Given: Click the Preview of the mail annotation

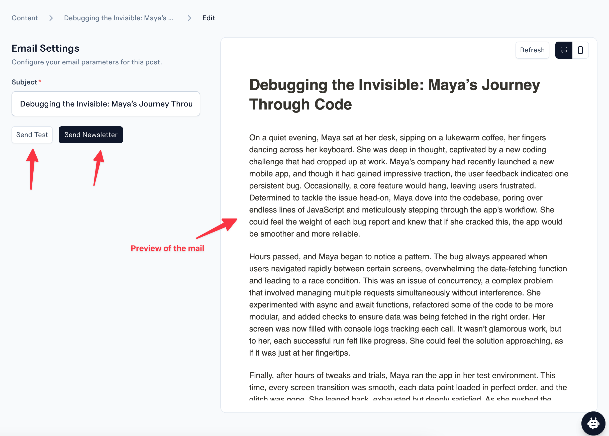Looking at the screenshot, I should click(x=167, y=248).
